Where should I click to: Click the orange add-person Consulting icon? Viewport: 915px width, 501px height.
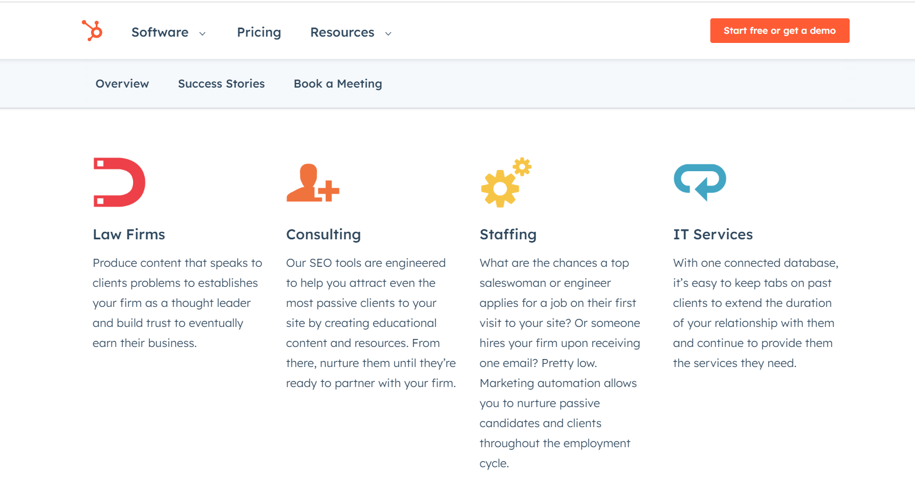313,183
